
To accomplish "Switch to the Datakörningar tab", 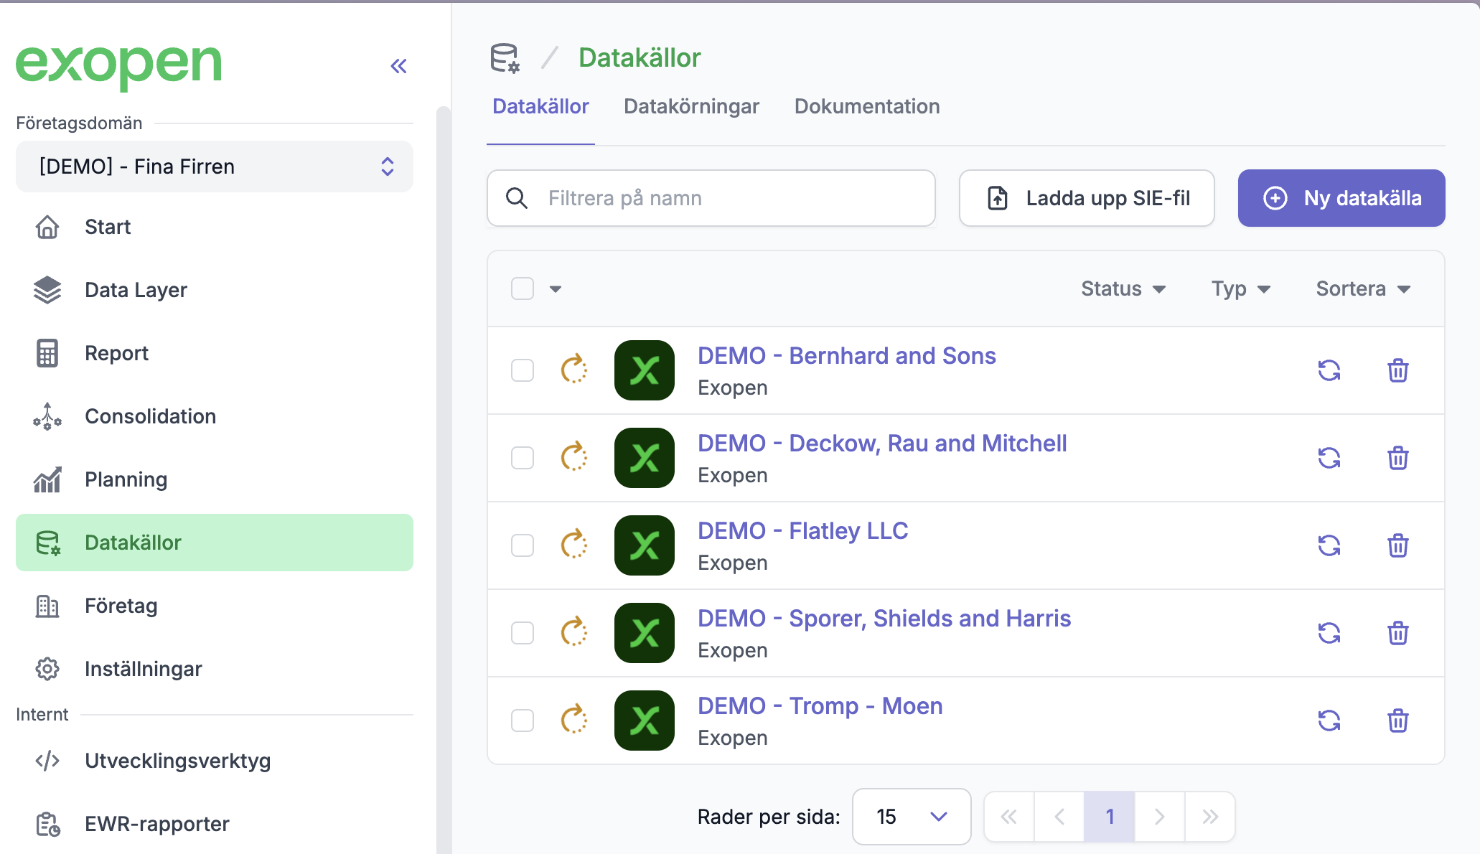I will [691, 106].
